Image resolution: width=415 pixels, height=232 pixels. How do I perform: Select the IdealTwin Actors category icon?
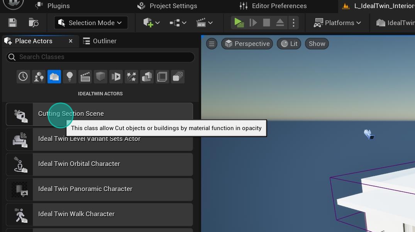(54, 77)
